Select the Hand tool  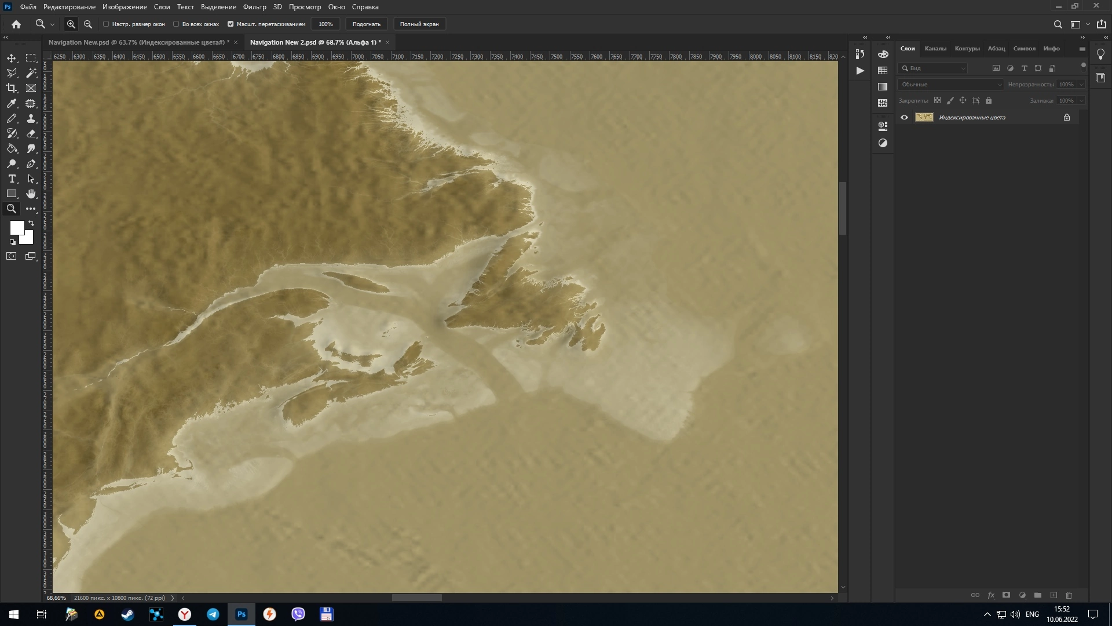pos(31,194)
